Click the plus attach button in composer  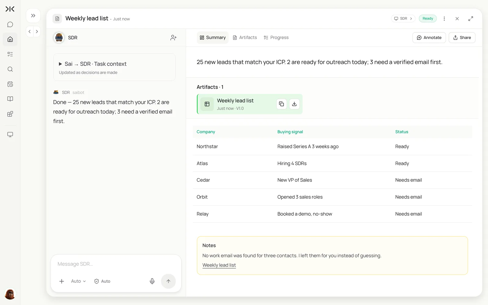pyautogui.click(x=62, y=281)
